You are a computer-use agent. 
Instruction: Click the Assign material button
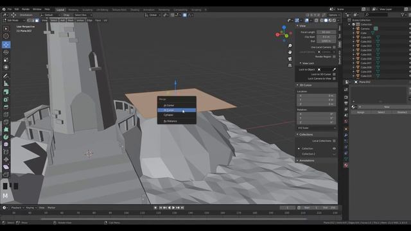(x=361, y=112)
